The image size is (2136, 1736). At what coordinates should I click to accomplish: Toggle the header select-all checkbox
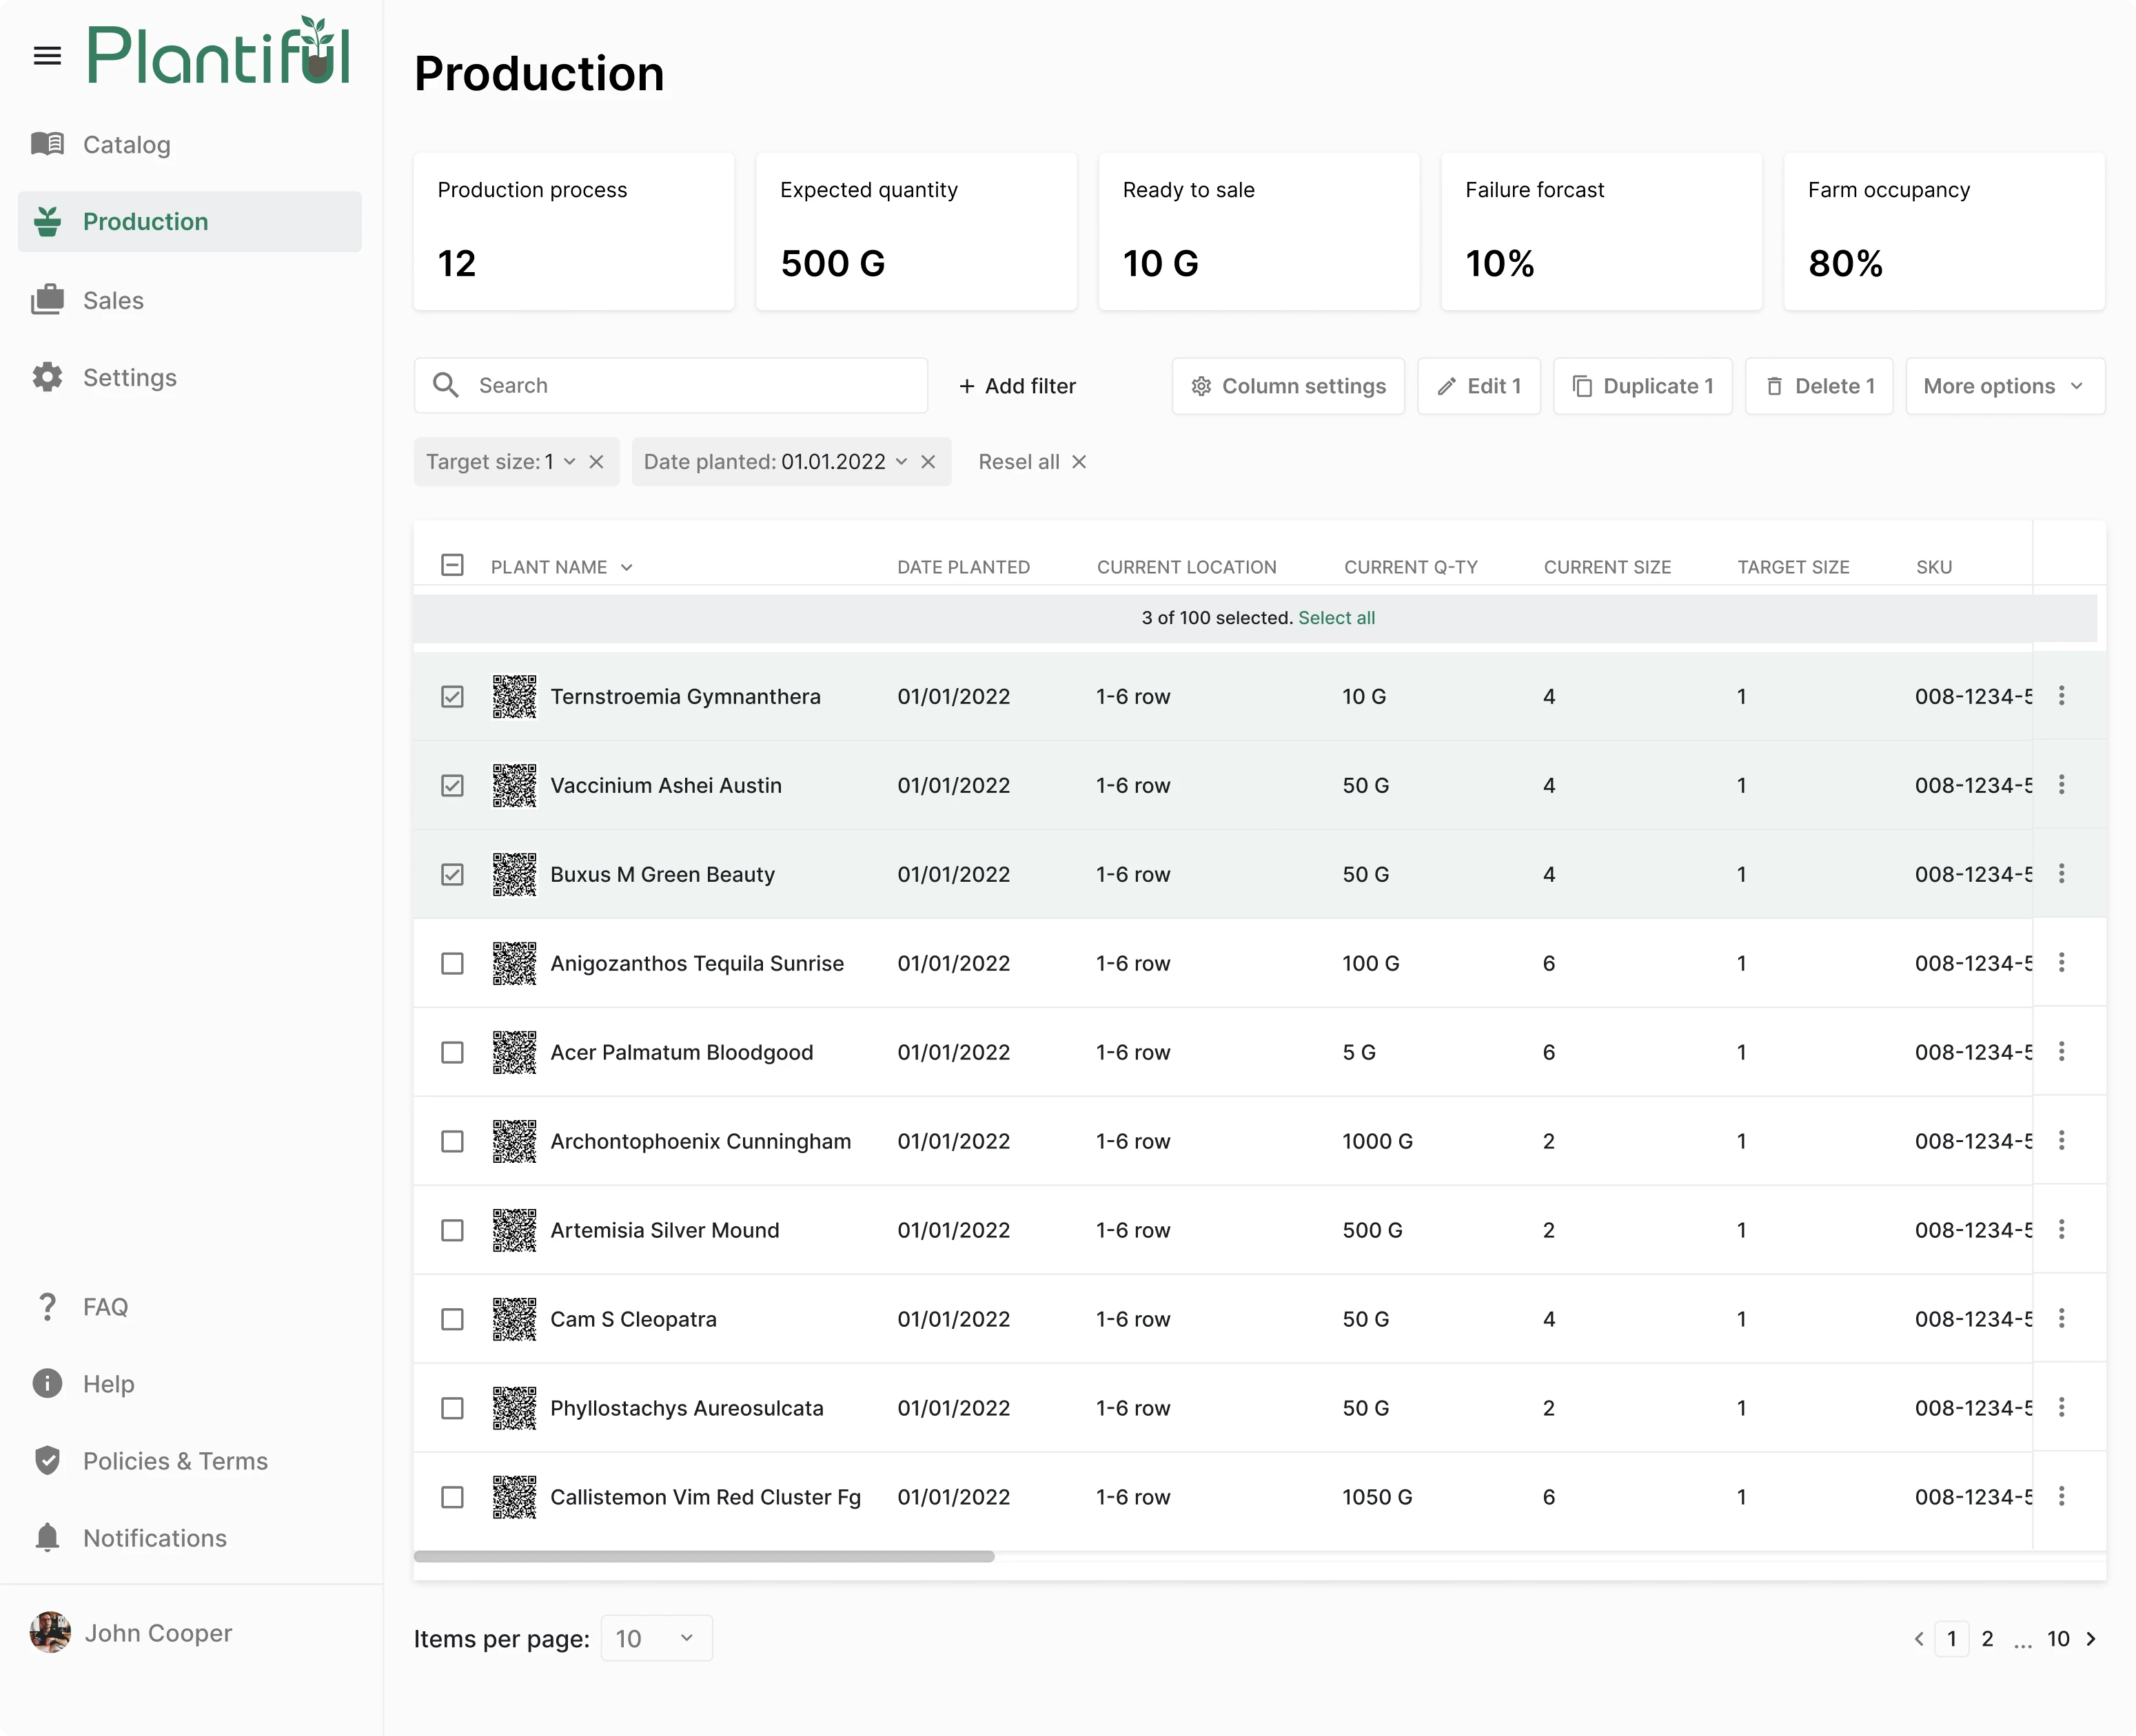pyautogui.click(x=452, y=566)
